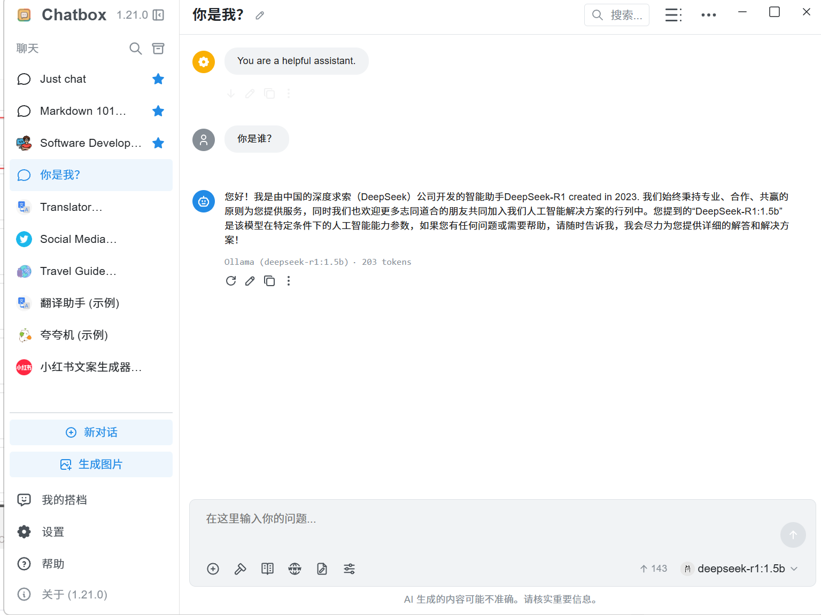
Task: Unstar the Just chat conversation
Action: [x=158, y=79]
